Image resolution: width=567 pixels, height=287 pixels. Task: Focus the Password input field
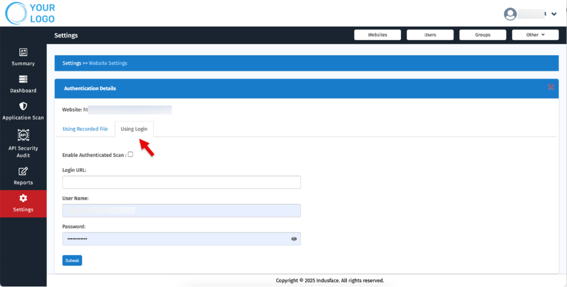[x=182, y=239]
